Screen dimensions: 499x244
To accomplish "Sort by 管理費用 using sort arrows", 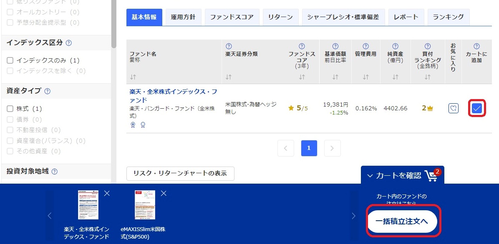I will [365, 77].
